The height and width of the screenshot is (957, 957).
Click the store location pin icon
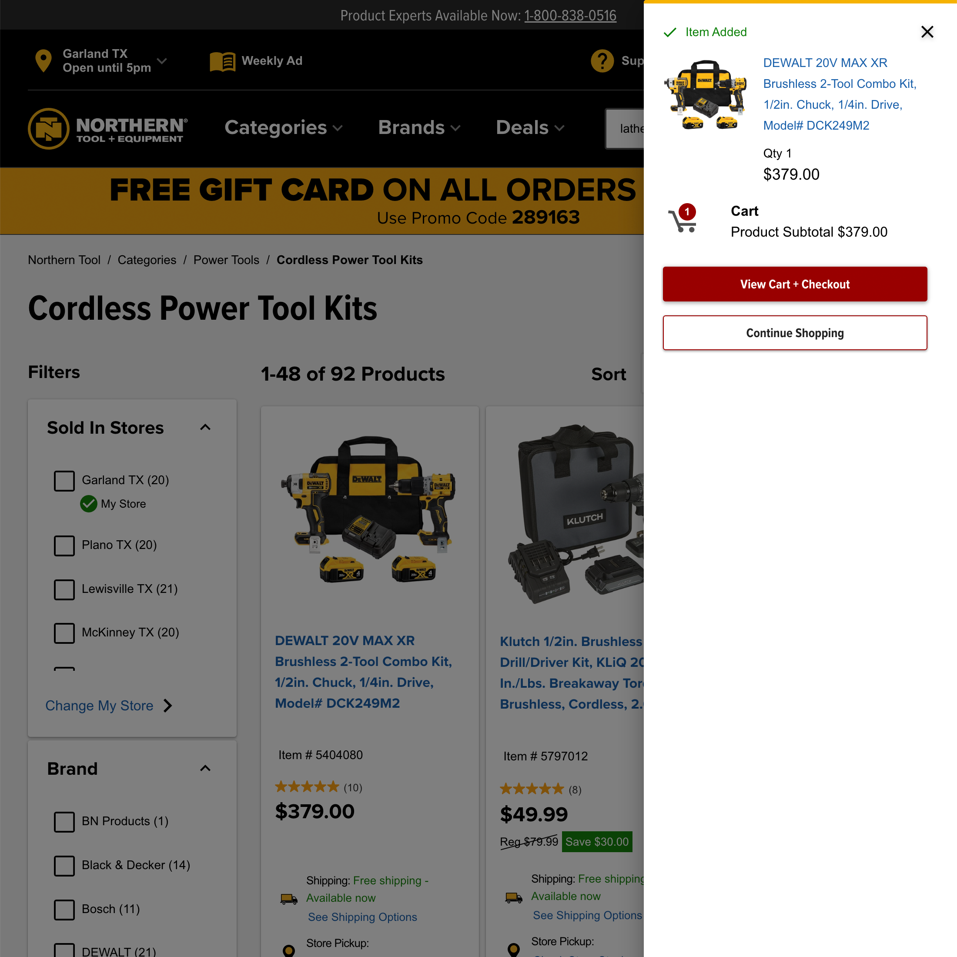tap(43, 61)
